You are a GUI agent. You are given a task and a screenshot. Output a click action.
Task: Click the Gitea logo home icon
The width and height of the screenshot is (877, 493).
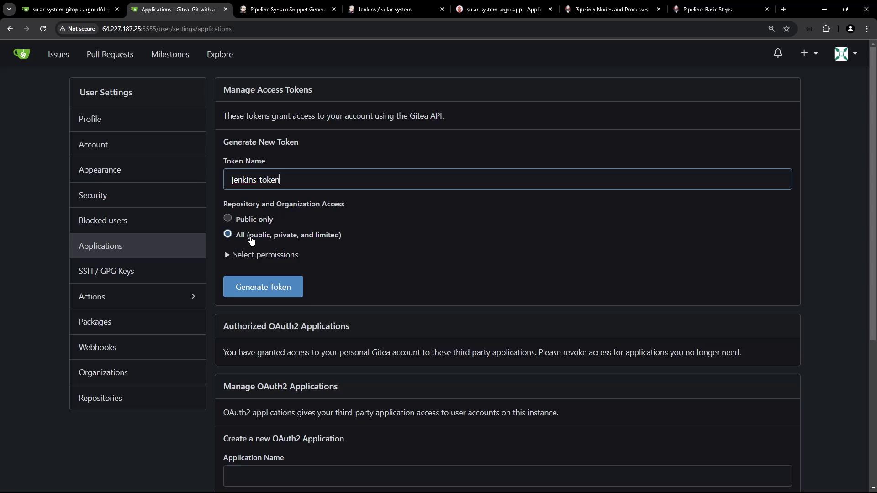coord(21,54)
